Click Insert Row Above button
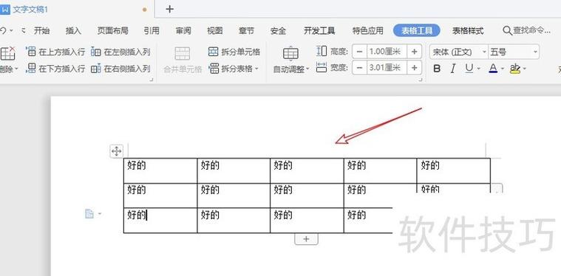Viewport: 561px width, 276px height. pyautogui.click(x=56, y=52)
